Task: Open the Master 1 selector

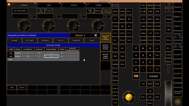Action: [x=80, y=35]
